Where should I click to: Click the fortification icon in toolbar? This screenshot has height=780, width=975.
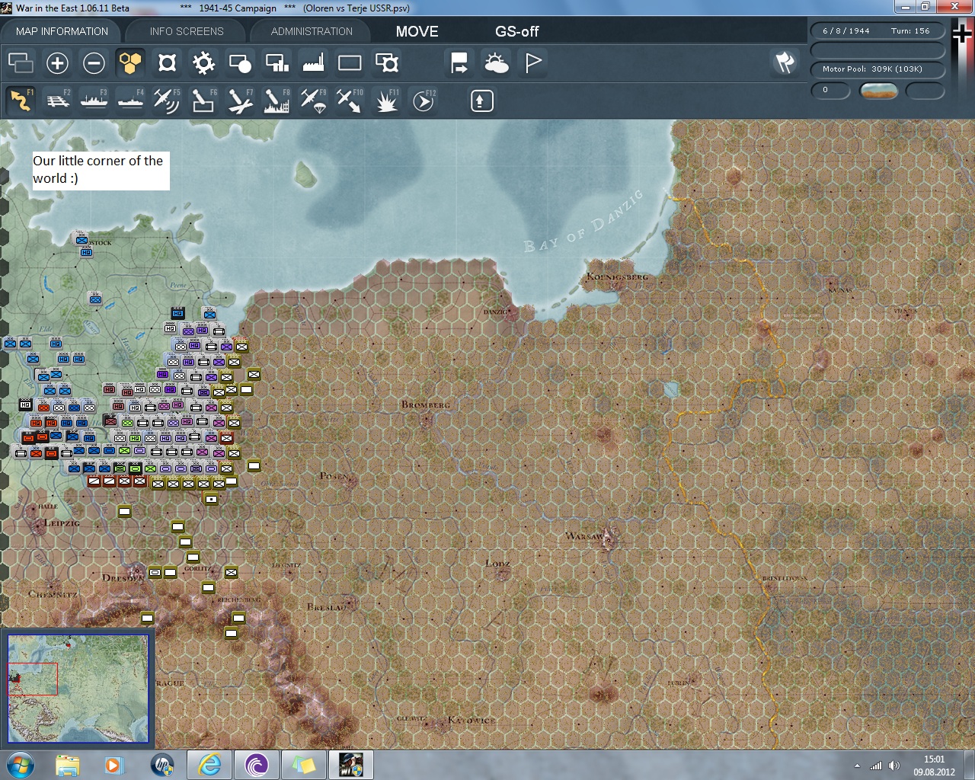point(167,63)
